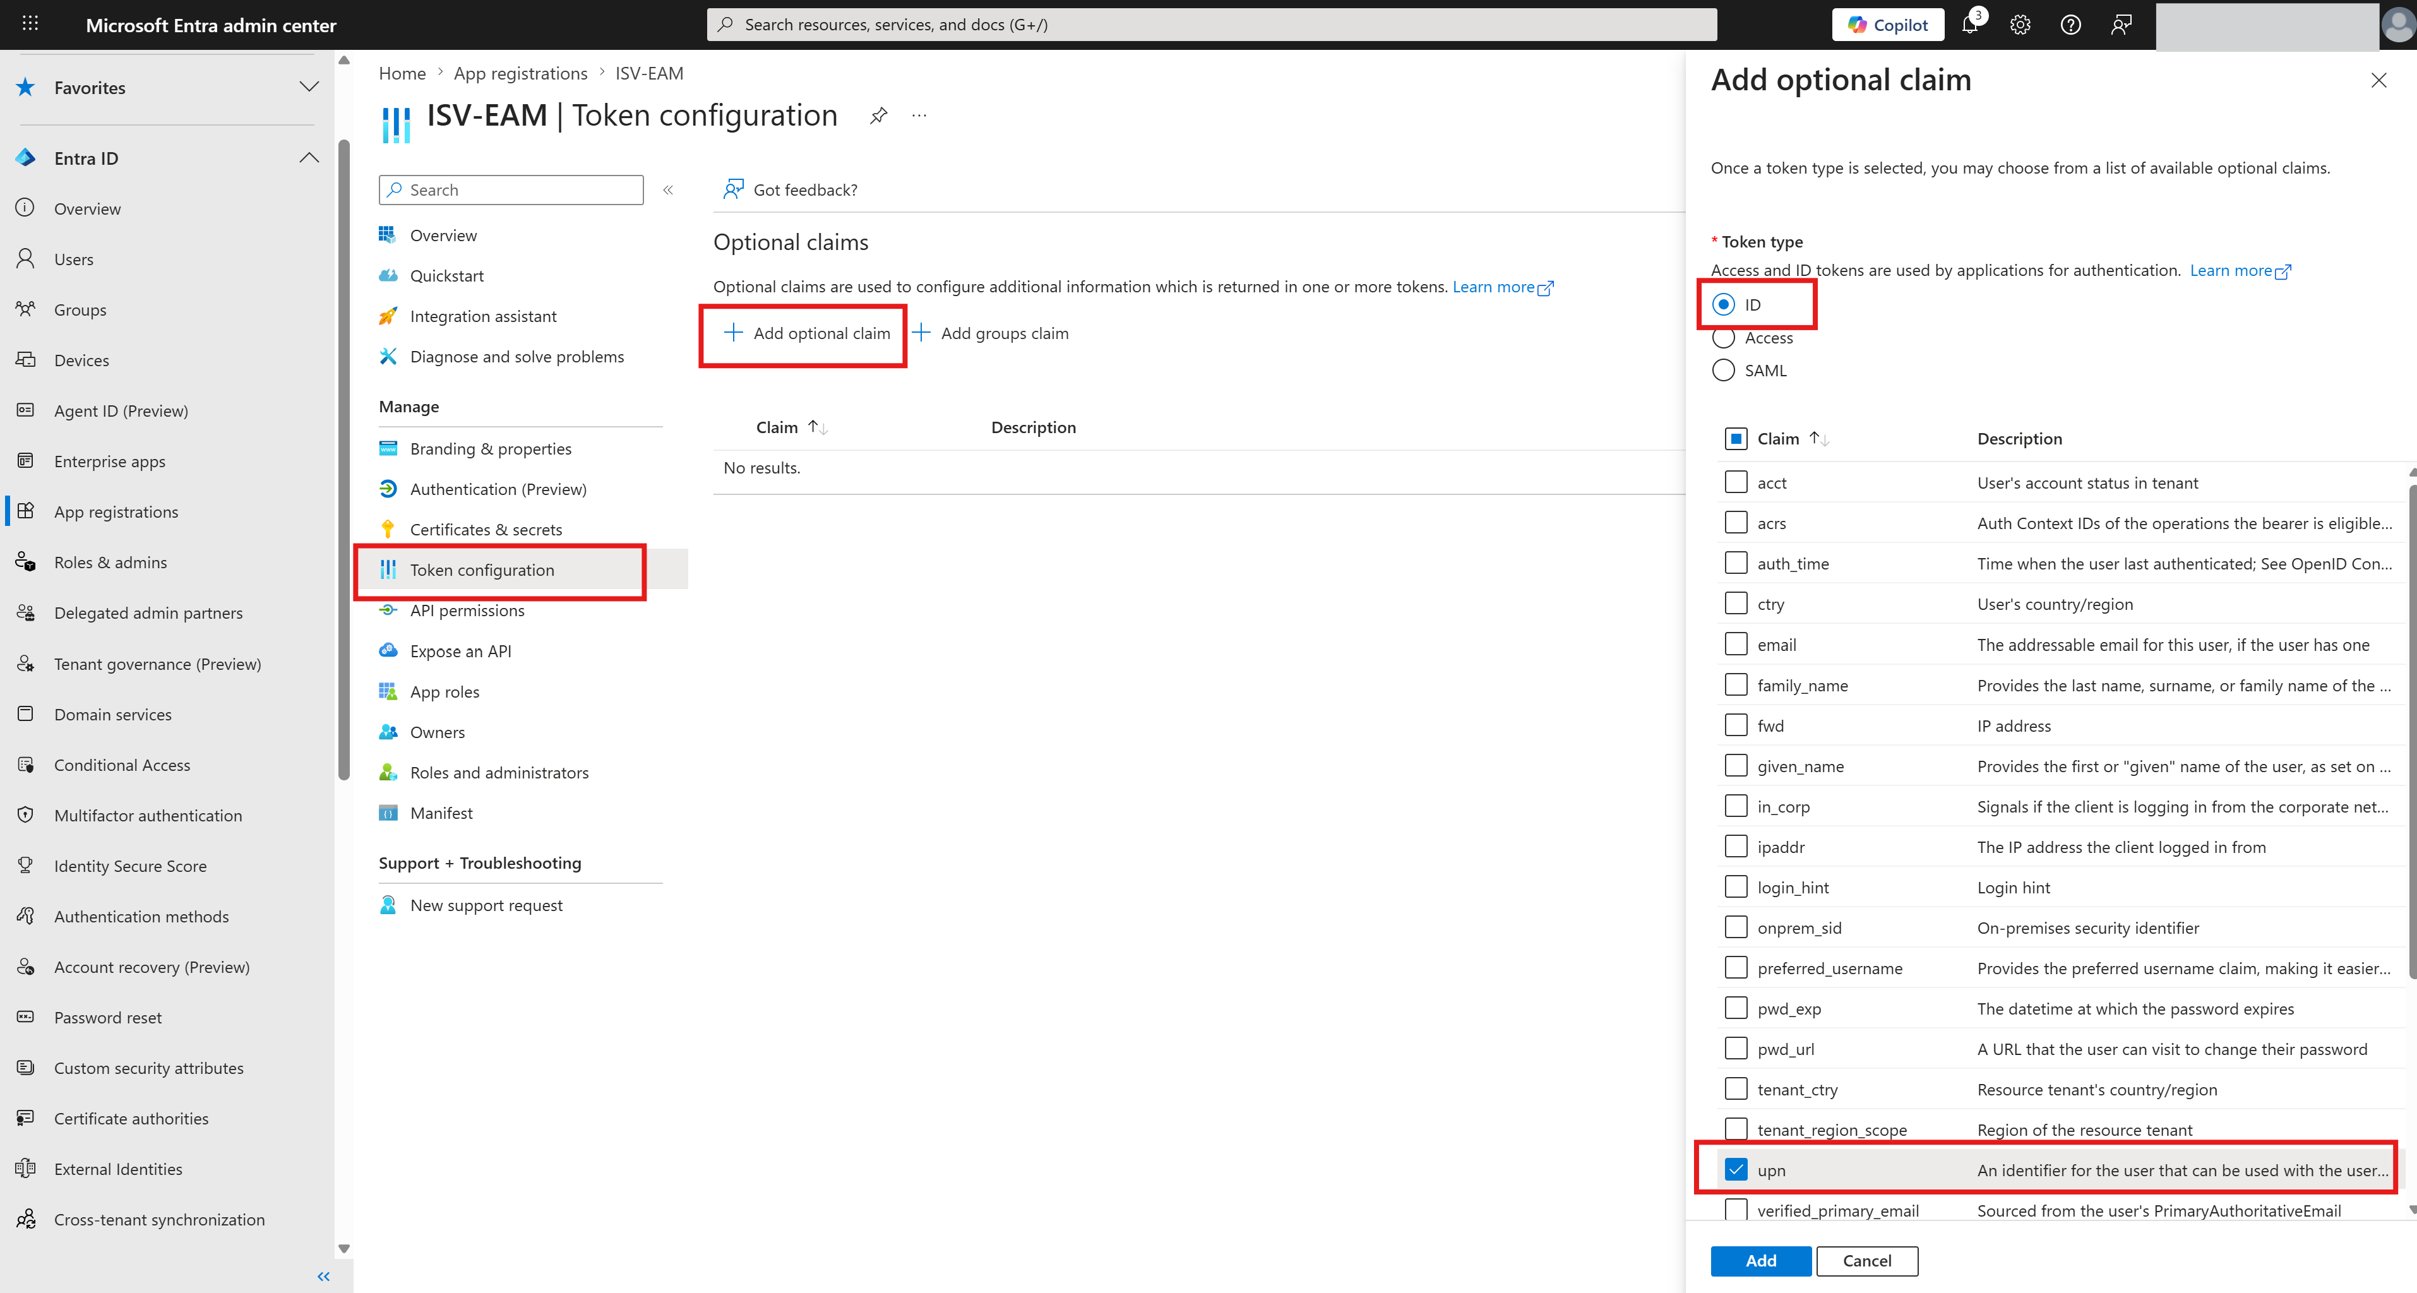Image resolution: width=2417 pixels, height=1293 pixels.
Task: Click the Enterprise apps icon
Action: (x=25, y=461)
